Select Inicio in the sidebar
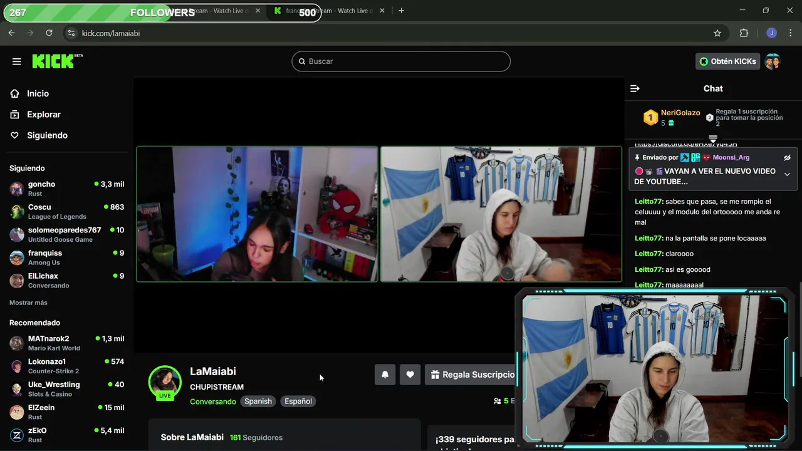Image resolution: width=802 pixels, height=451 pixels. [x=38, y=93]
